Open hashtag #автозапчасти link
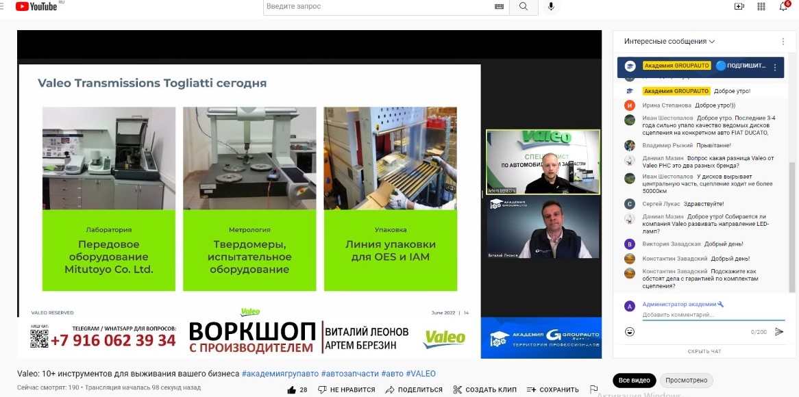This screenshot has width=799, height=397. click(350, 374)
